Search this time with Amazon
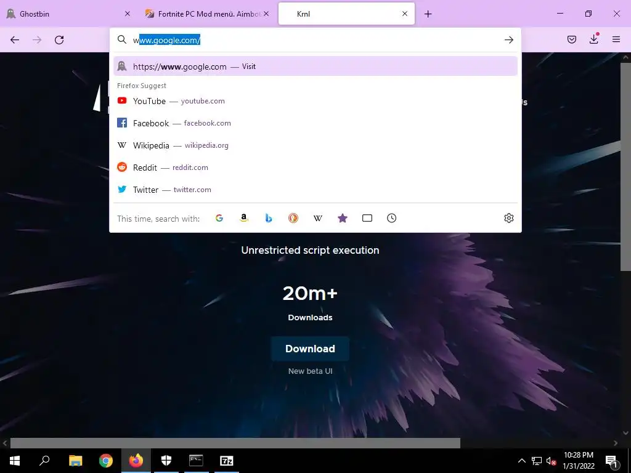Screen dimensions: 631x473 244,218
